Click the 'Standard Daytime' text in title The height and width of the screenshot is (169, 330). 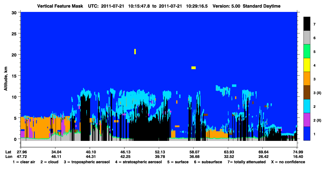tap(261, 6)
